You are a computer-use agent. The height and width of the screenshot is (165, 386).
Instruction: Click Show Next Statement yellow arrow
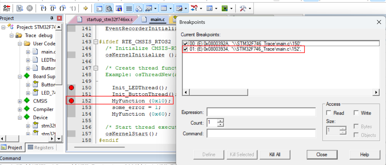coord(85,8)
